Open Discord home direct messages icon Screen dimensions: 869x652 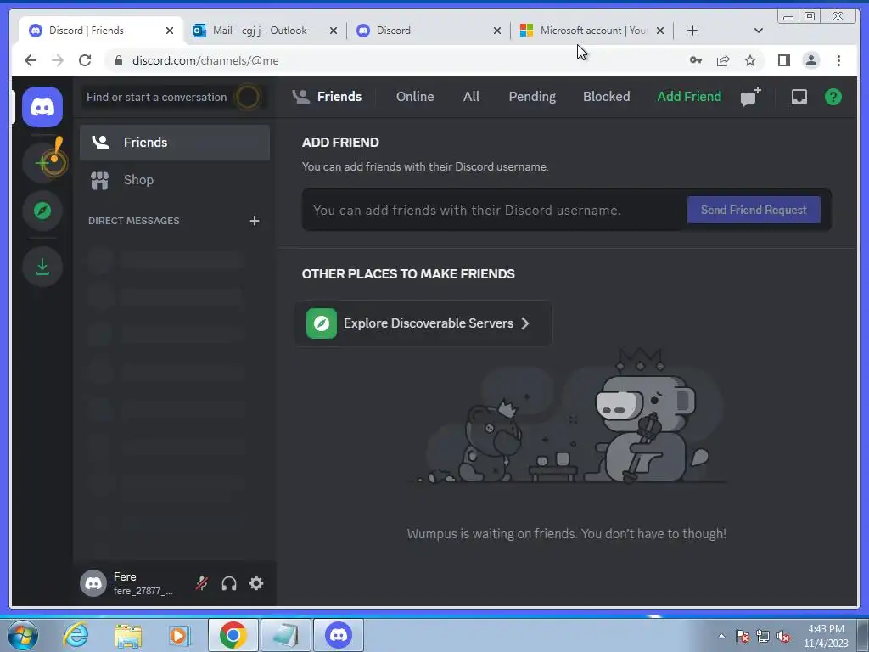pyautogui.click(x=42, y=107)
